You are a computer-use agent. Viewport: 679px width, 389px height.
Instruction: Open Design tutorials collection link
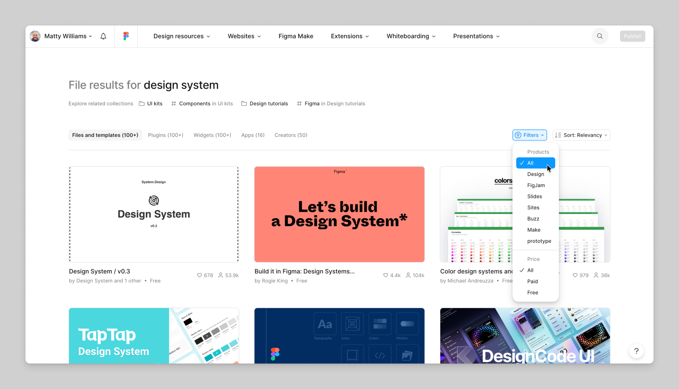268,104
